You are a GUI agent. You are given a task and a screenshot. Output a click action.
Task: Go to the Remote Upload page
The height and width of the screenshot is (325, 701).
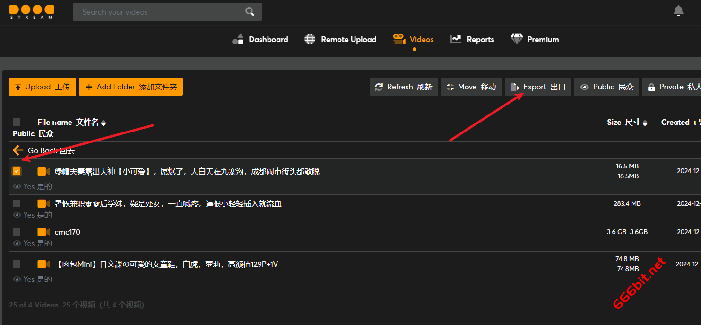pyautogui.click(x=340, y=39)
